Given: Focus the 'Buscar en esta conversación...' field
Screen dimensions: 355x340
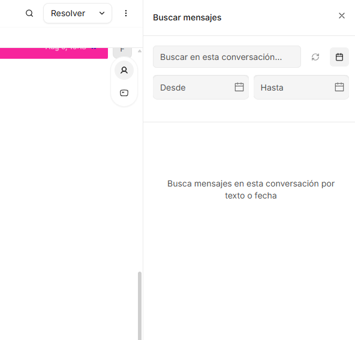Looking at the screenshot, I should point(227,57).
